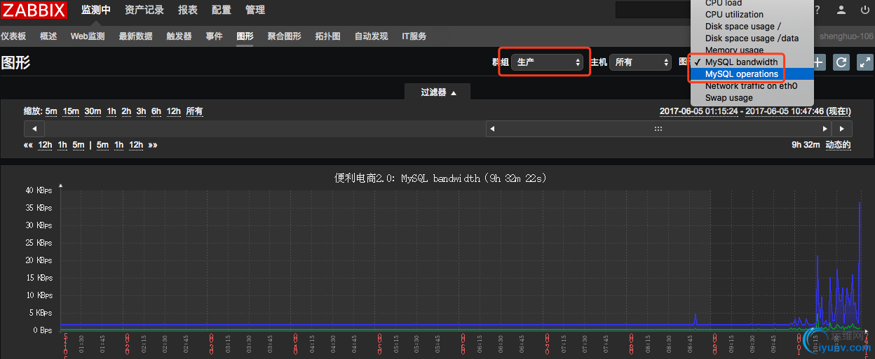Switch to the 最新数据 tab

[x=135, y=36]
